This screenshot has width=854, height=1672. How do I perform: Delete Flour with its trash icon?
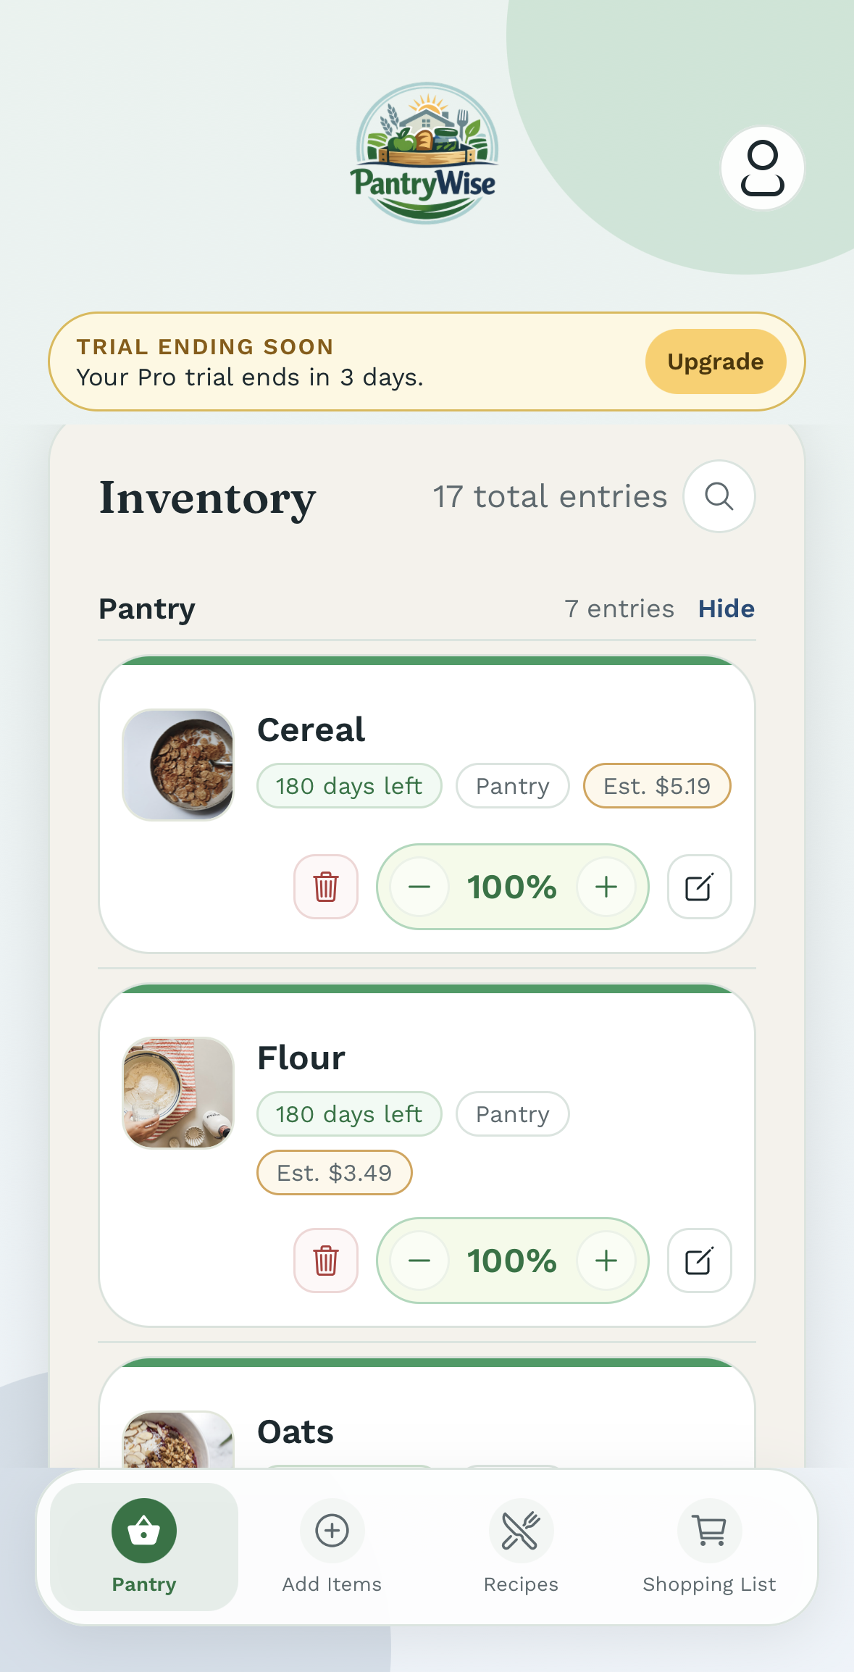(x=326, y=1260)
